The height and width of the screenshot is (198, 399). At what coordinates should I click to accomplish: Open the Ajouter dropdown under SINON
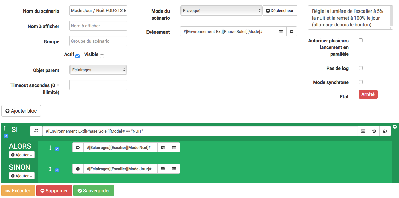[22, 176]
